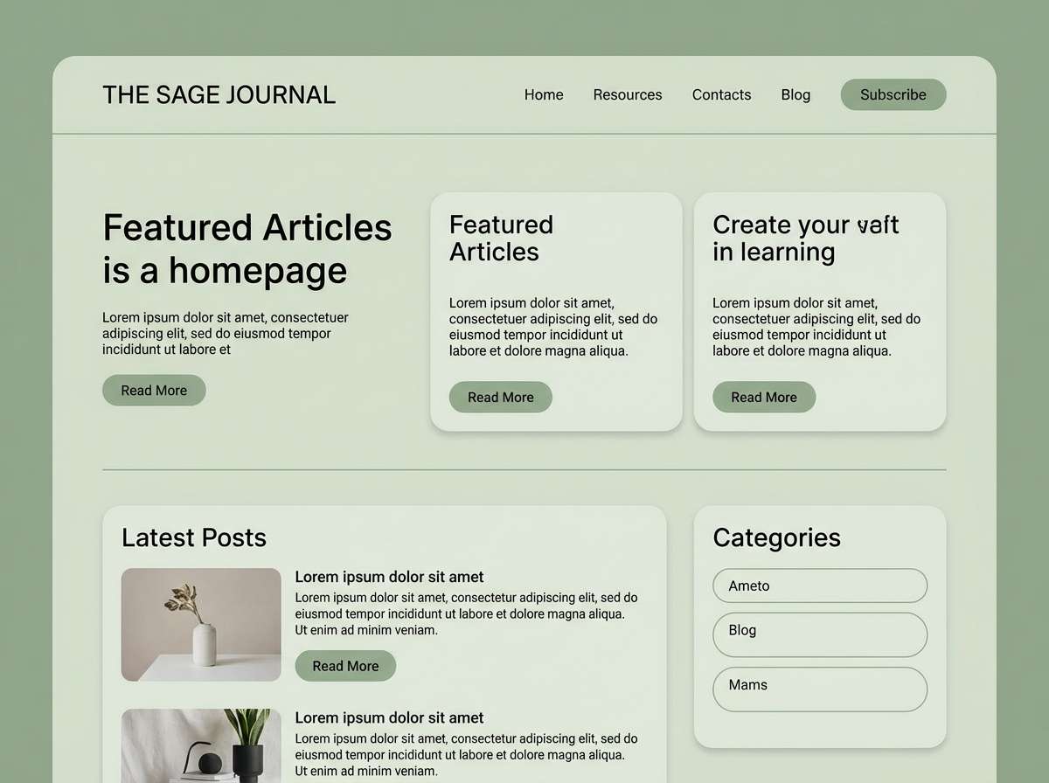Click the Featured Articles card heading

501,238
